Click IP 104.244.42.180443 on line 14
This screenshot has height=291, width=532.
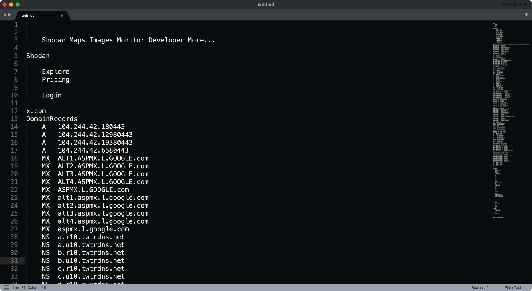pyautogui.click(x=91, y=127)
